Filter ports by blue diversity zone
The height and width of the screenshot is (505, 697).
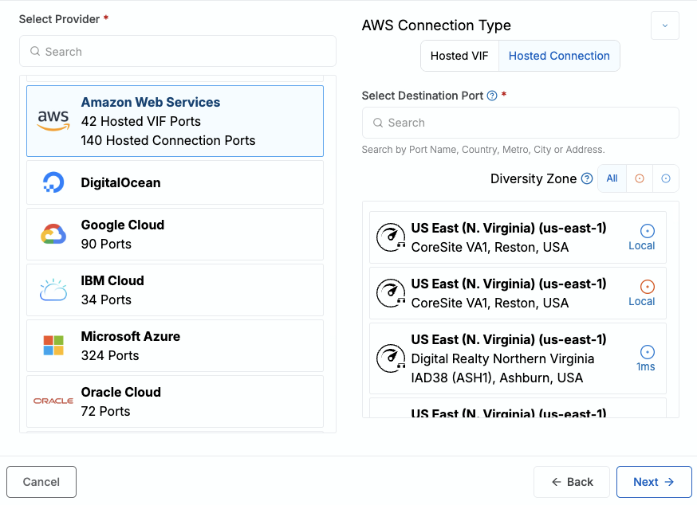665,178
